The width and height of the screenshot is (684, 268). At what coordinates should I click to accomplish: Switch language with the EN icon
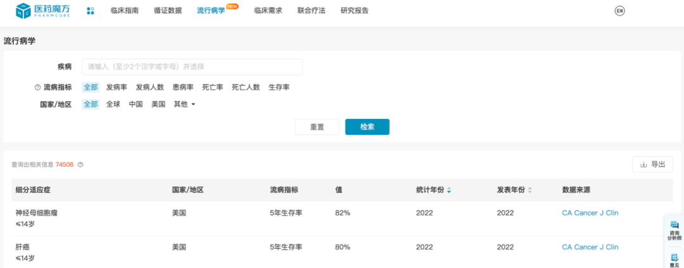click(619, 11)
